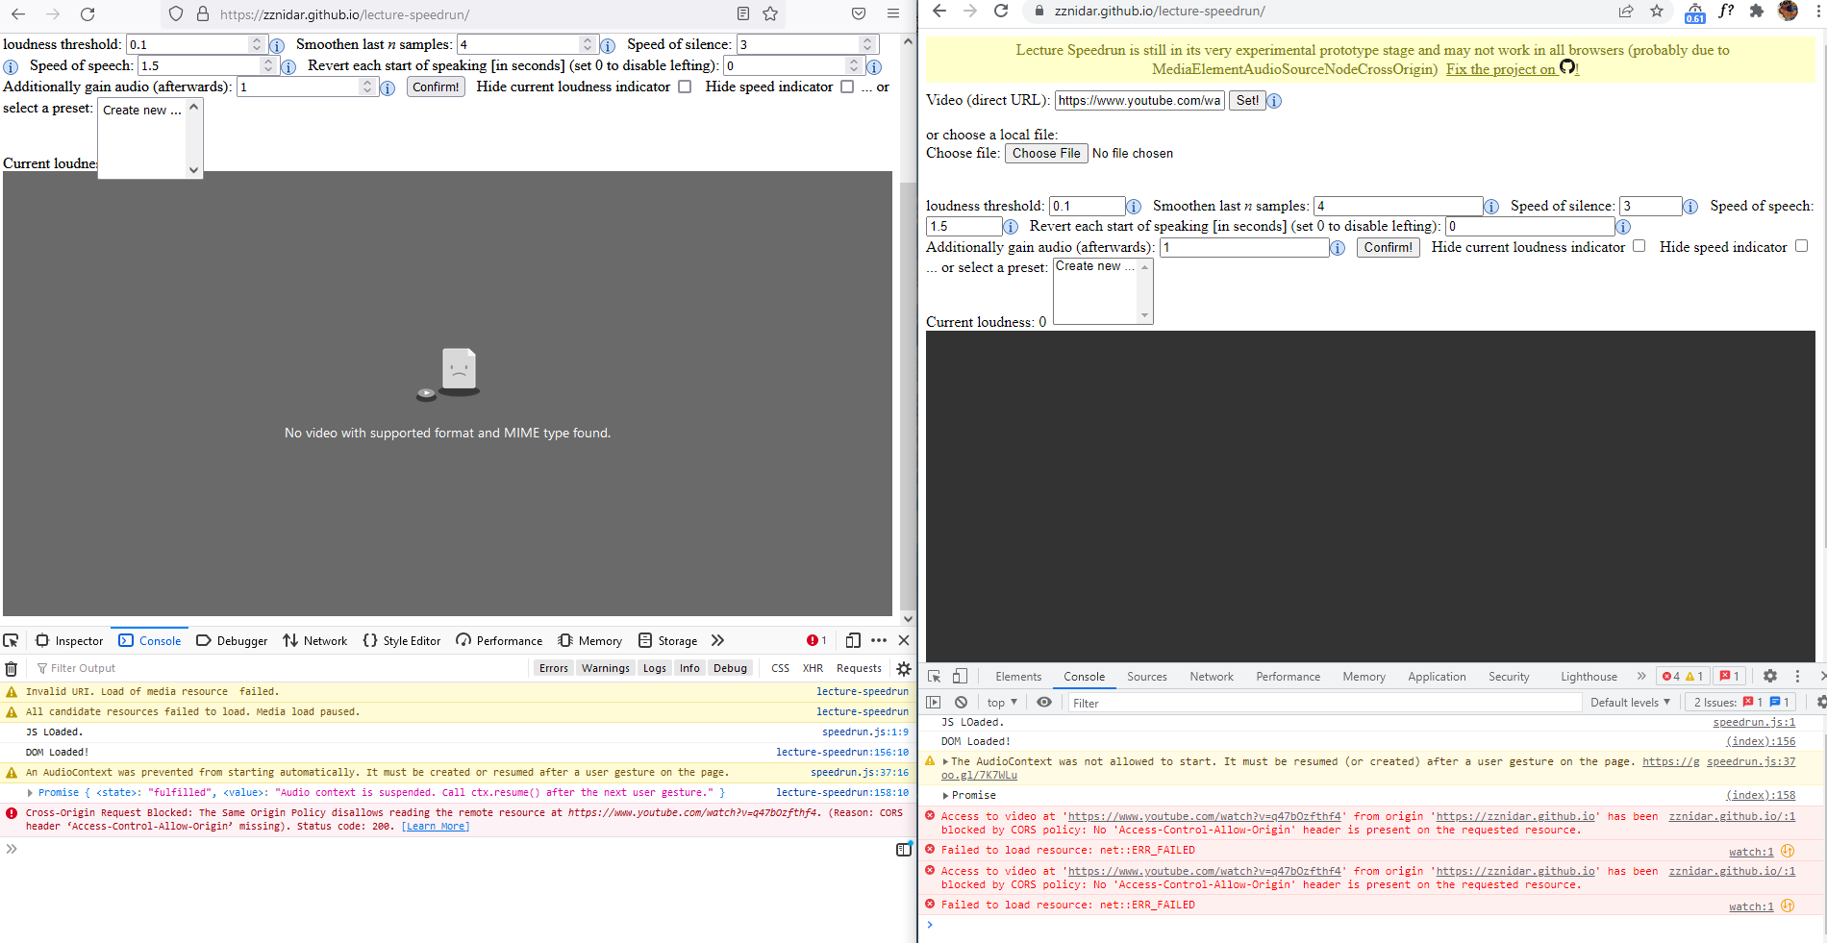This screenshot has width=1827, height=943.
Task: Click the up stepper on Speed of speech
Action: tap(269, 61)
